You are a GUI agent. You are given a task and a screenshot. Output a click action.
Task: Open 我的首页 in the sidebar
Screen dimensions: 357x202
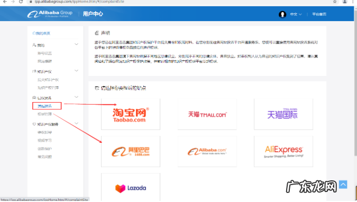[x=43, y=33]
